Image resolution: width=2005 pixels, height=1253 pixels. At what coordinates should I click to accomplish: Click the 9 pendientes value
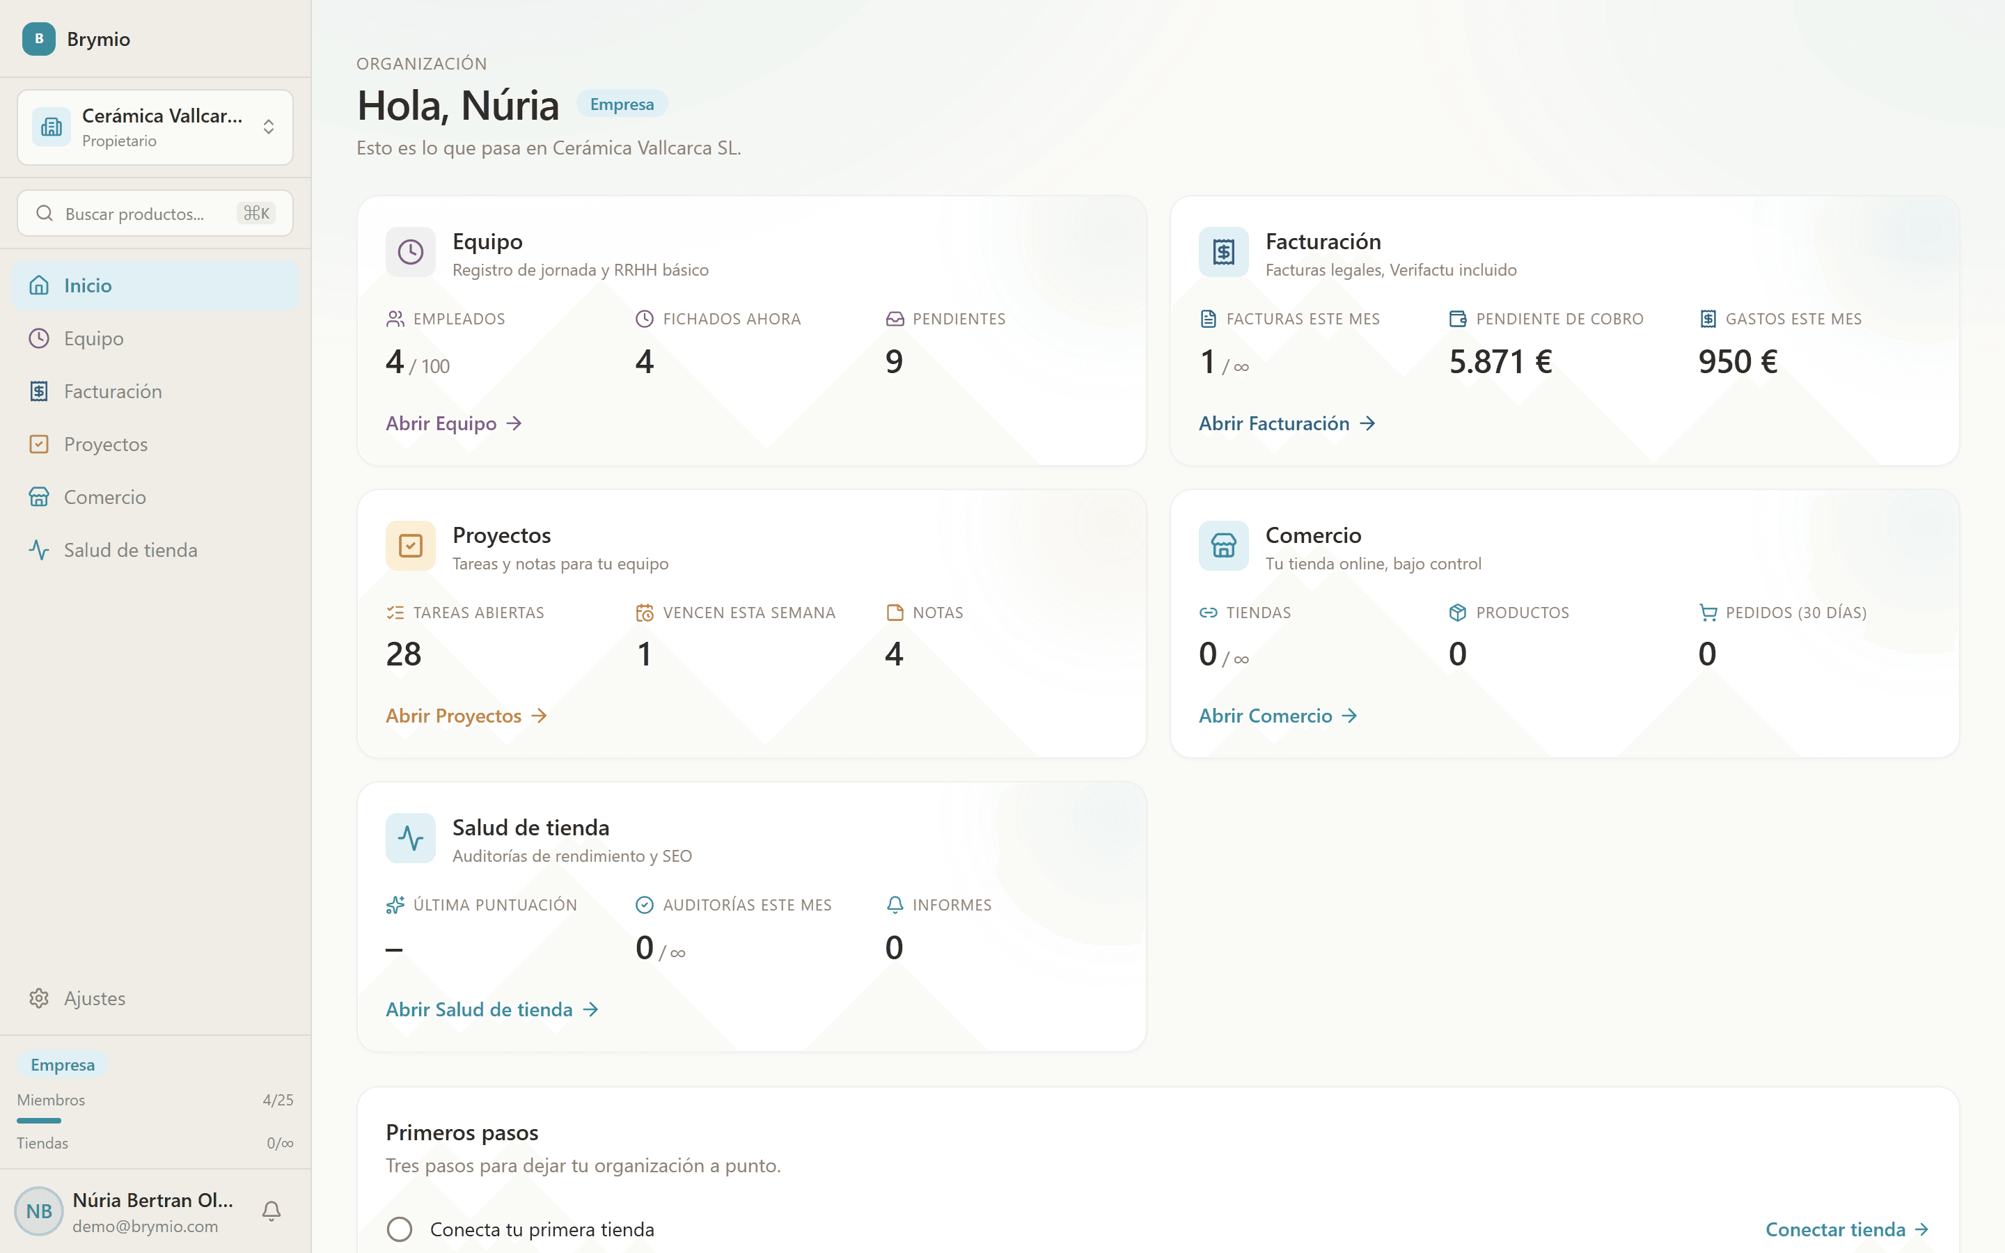[x=894, y=361]
